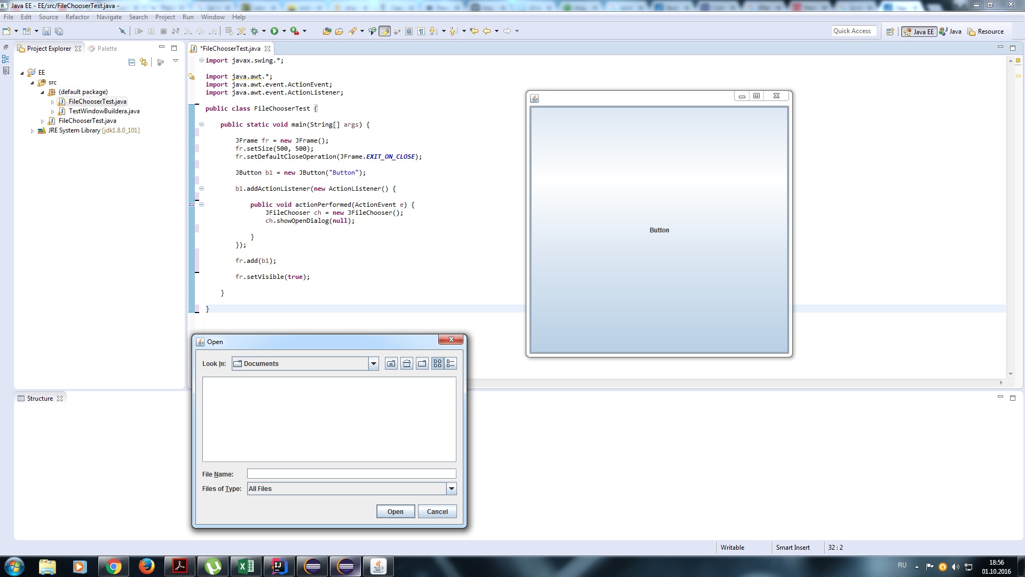This screenshot has height=577, width=1025.
Task: Click the Open Task folder icon
Action: click(339, 31)
